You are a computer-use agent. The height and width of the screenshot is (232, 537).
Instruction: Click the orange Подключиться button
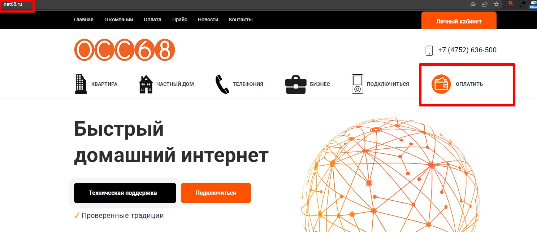tap(216, 193)
